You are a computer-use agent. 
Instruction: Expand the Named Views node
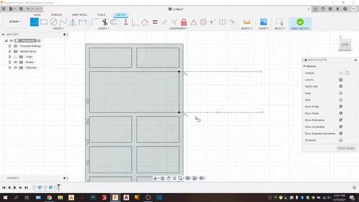[10, 51]
